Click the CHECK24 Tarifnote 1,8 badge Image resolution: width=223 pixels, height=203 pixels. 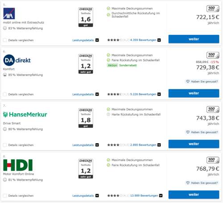(86, 118)
